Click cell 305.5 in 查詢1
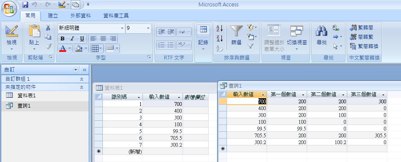The image size is (401, 162). pos(367,135)
